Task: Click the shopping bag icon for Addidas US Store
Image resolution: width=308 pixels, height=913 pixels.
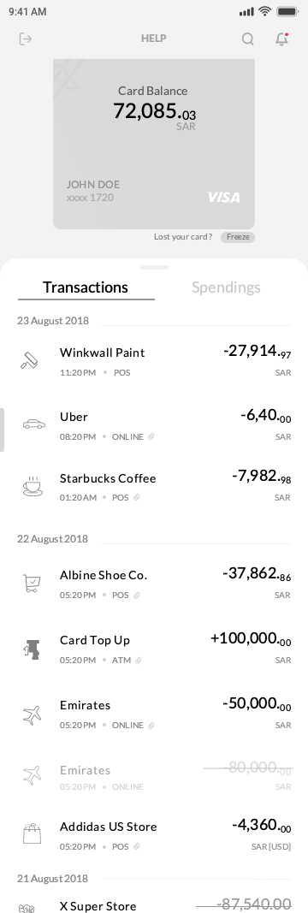Action: [32, 833]
